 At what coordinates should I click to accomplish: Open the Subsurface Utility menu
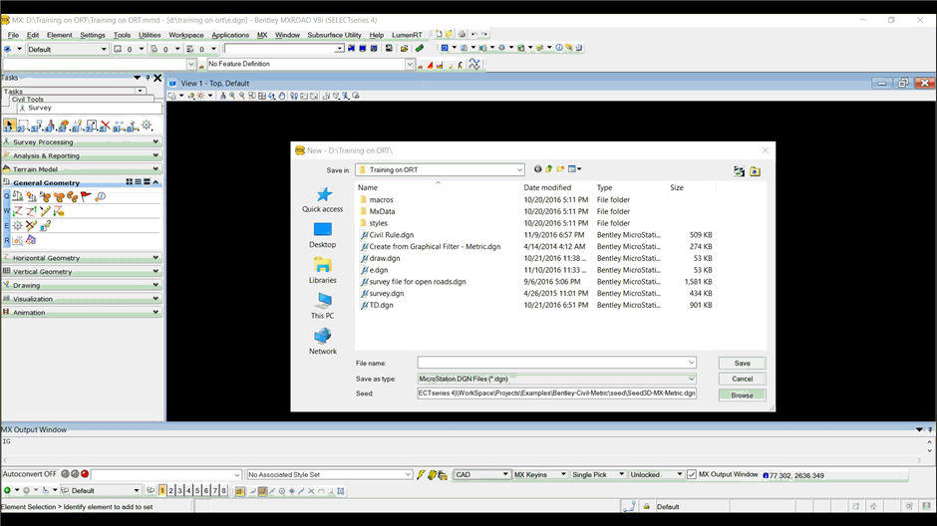point(334,35)
